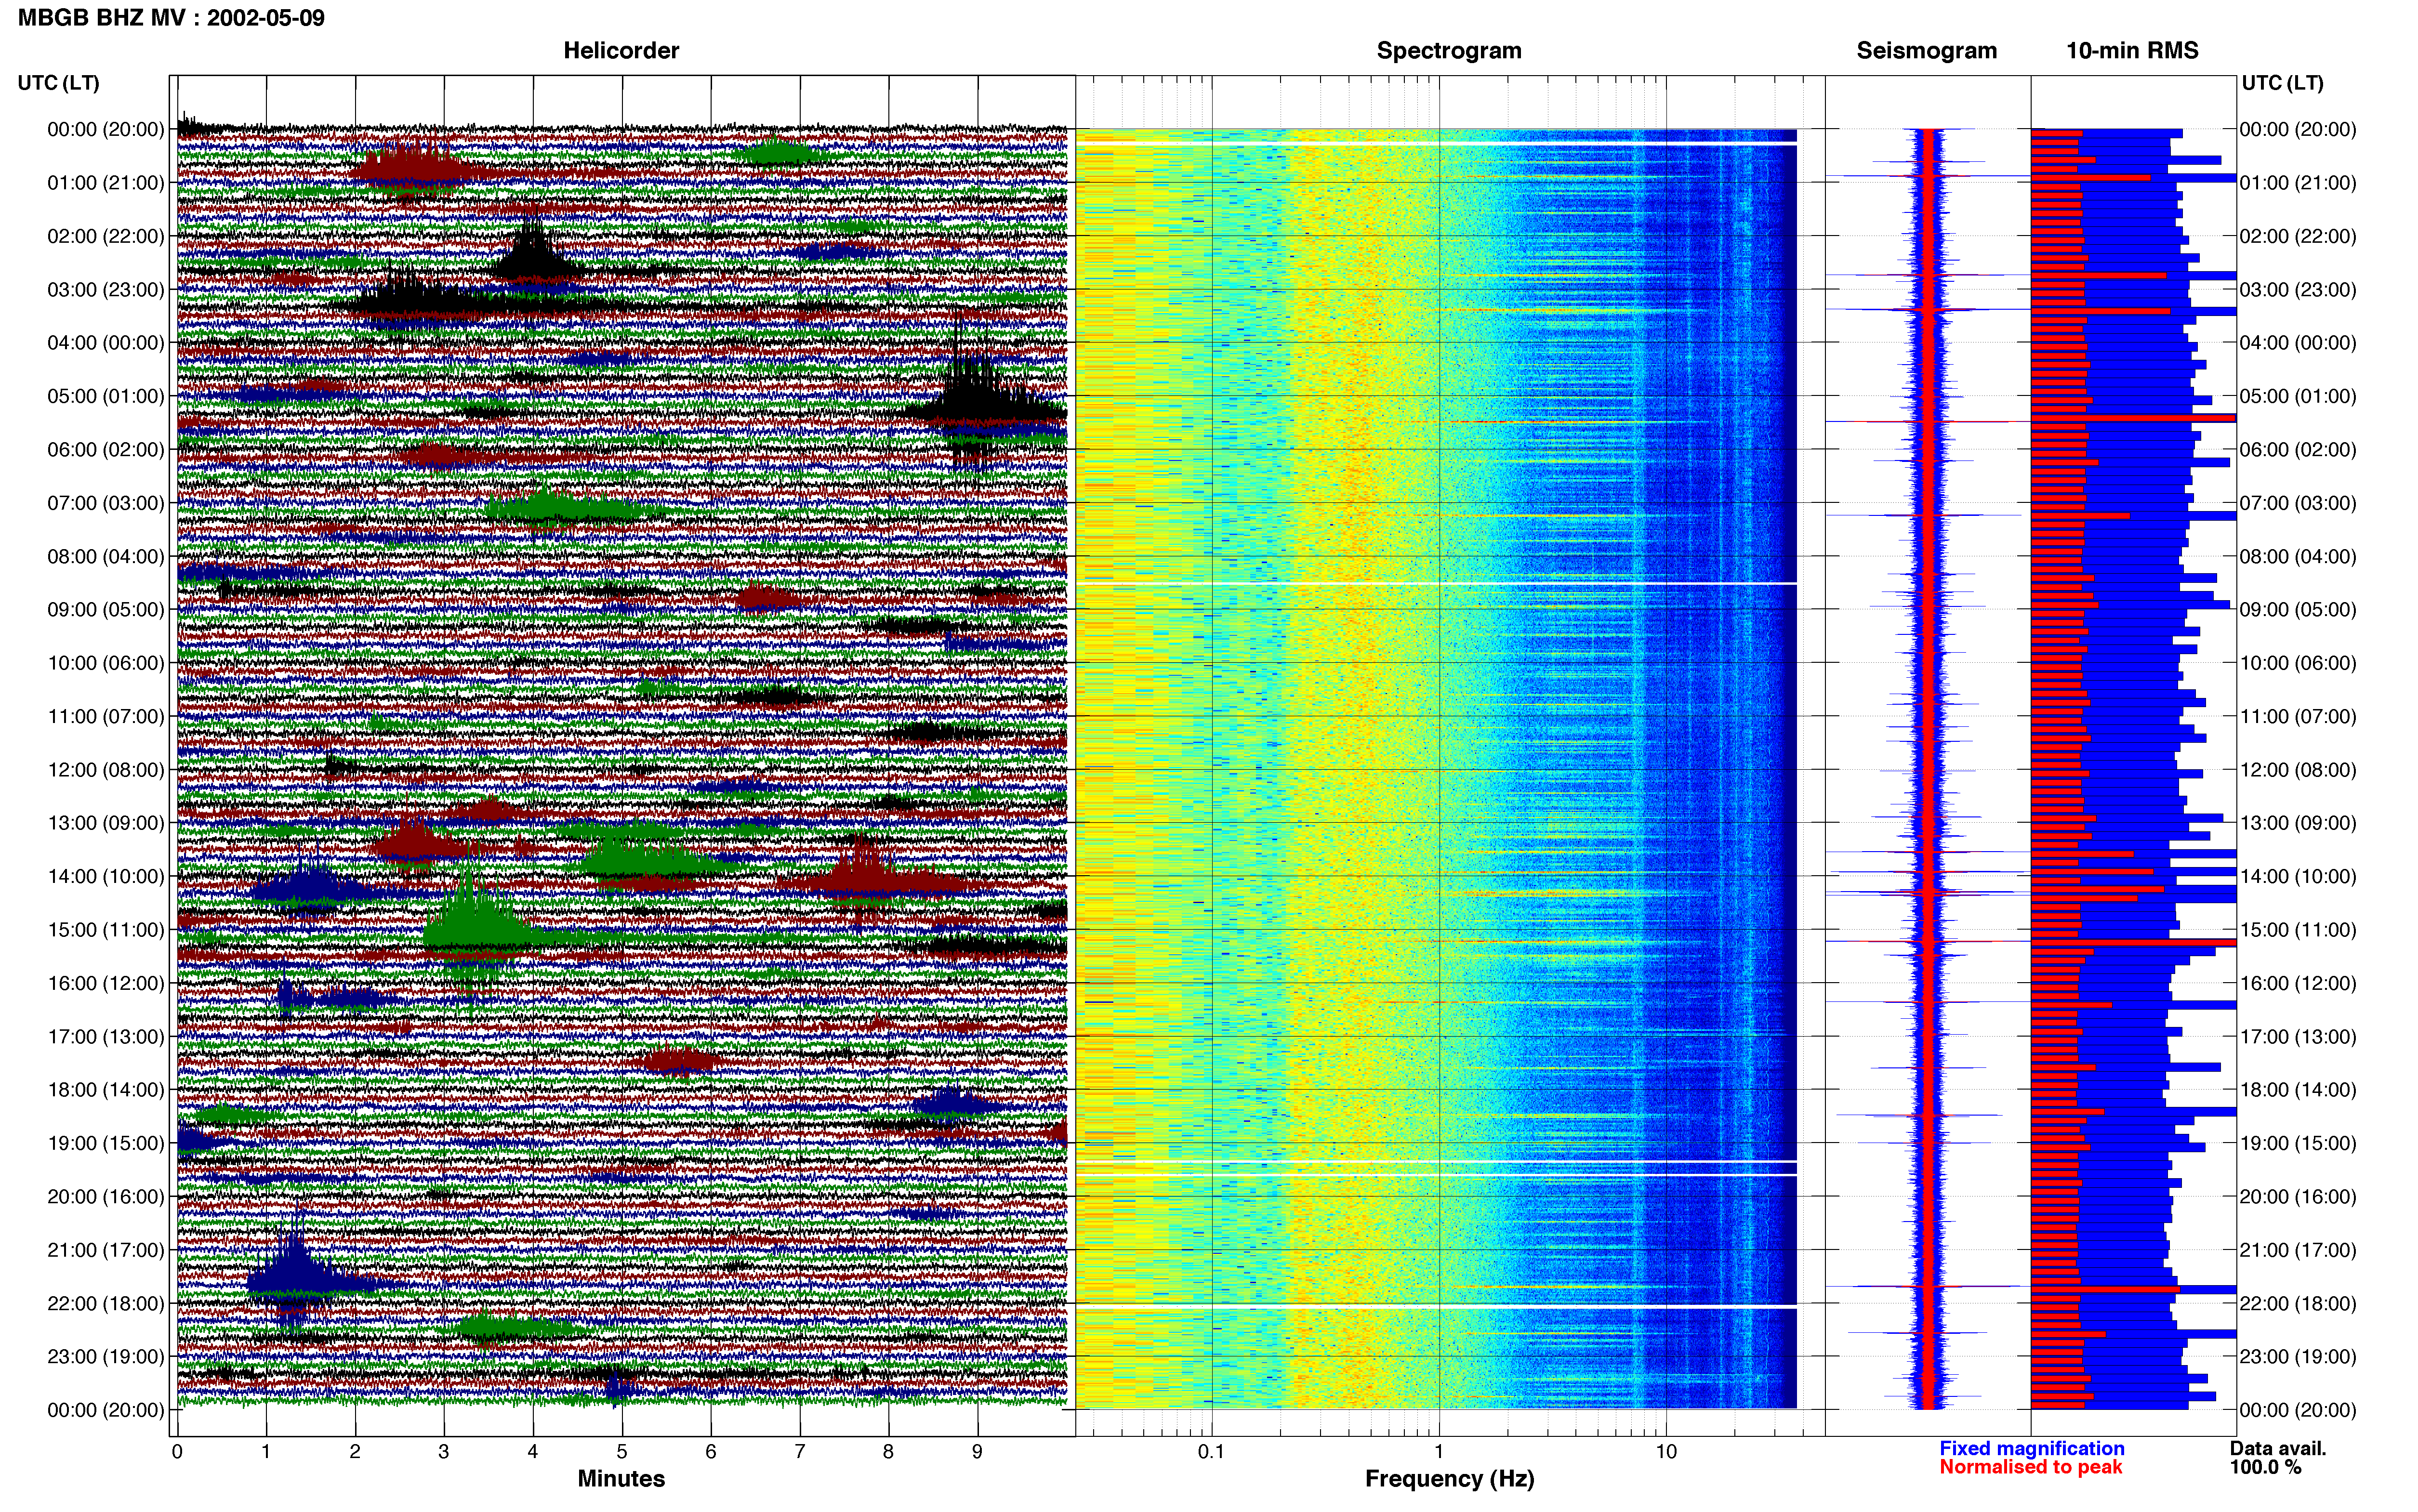The width and height of the screenshot is (2418, 1512).
Task: Select the 'Spectrogram' panel heading
Action: (x=1449, y=50)
